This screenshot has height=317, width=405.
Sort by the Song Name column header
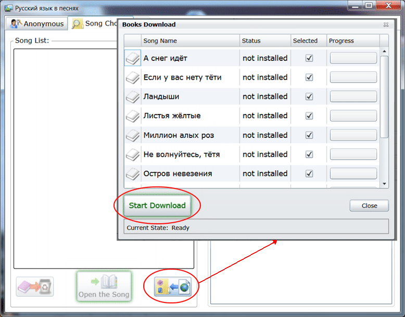[191, 41]
